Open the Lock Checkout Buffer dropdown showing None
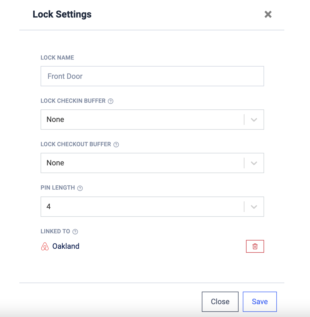Viewport: 310px width, 317px height. 152,163
